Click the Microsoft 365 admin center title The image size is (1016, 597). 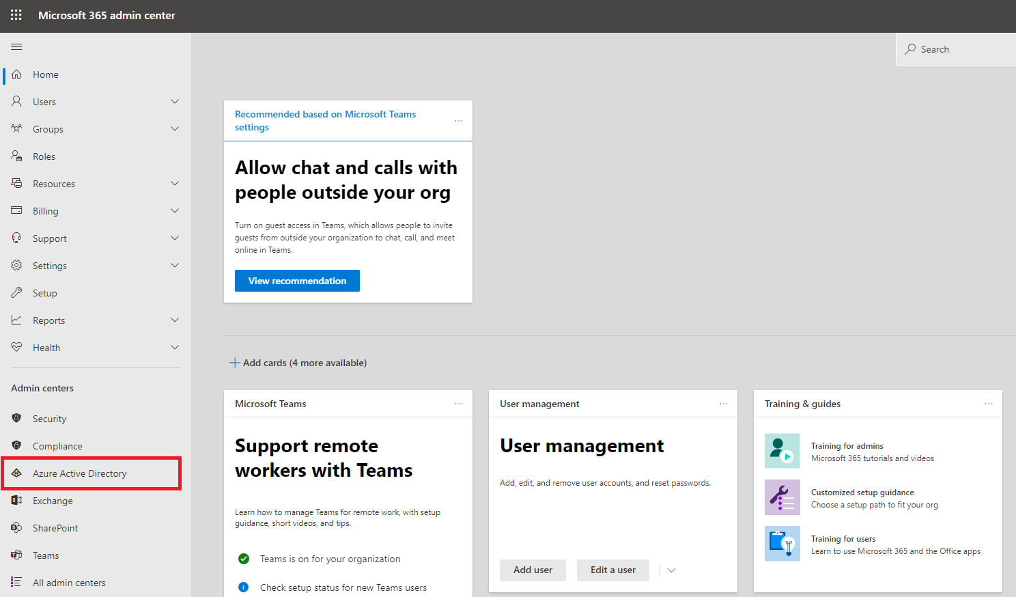(107, 15)
